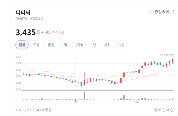Show the 10년 chart range

point(120,45)
